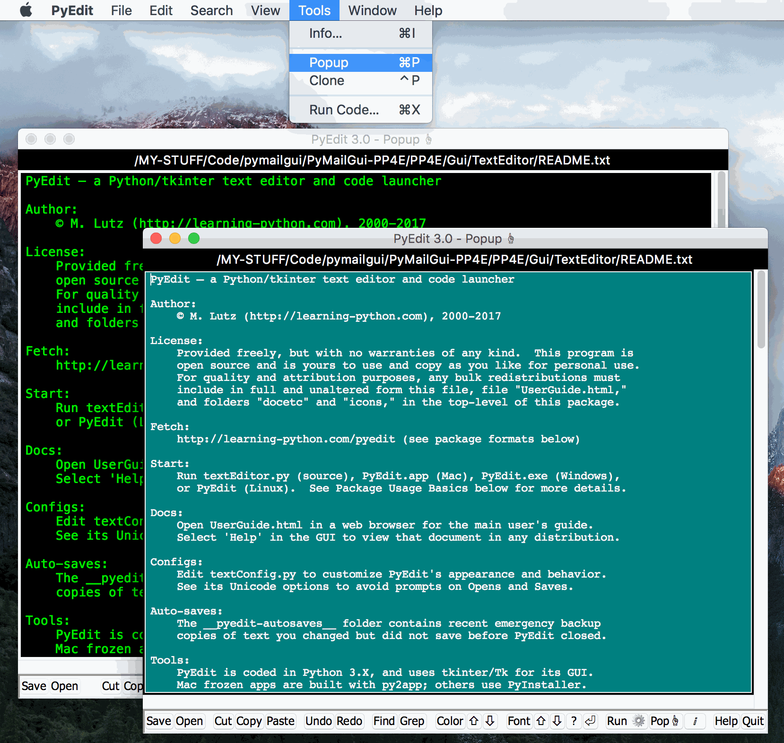Click the Redo button
784x743 pixels.
click(x=349, y=721)
